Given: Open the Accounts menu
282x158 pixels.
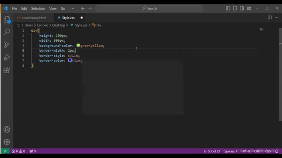Looking at the screenshot, I should (7, 129).
